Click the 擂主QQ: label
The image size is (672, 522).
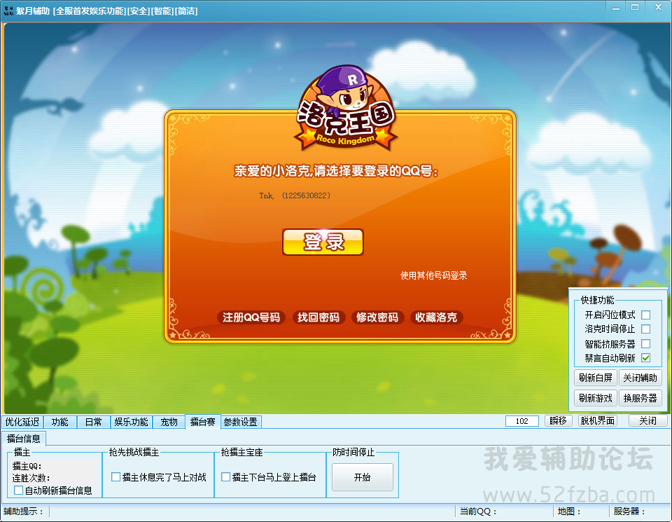(x=27, y=466)
